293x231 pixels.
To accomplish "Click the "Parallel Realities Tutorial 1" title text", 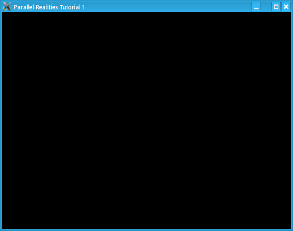I will 49,7.
